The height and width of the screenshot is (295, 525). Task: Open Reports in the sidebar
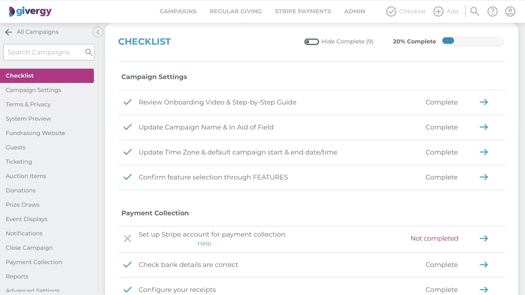coord(17,276)
